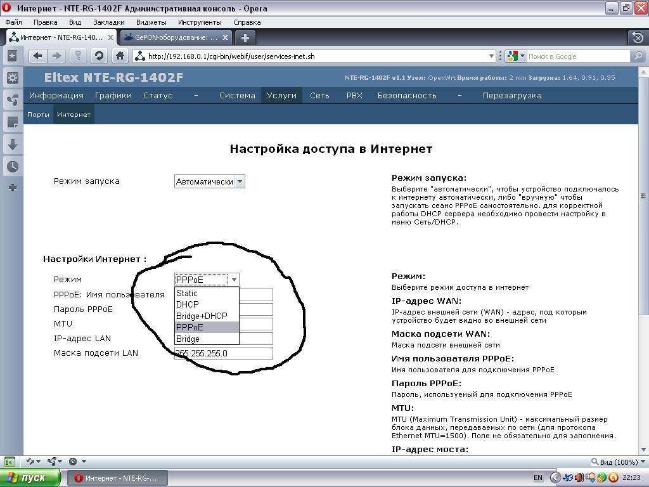Open the Bookmarks star panel in sidebar
Screen dimensions: 649x487
point(13,56)
